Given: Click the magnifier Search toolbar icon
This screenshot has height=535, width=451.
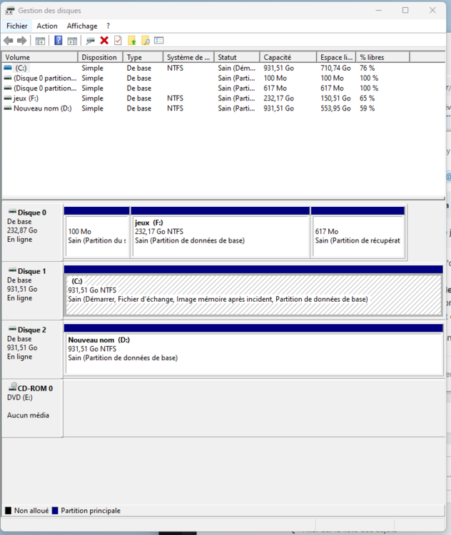Looking at the screenshot, I should point(145,41).
